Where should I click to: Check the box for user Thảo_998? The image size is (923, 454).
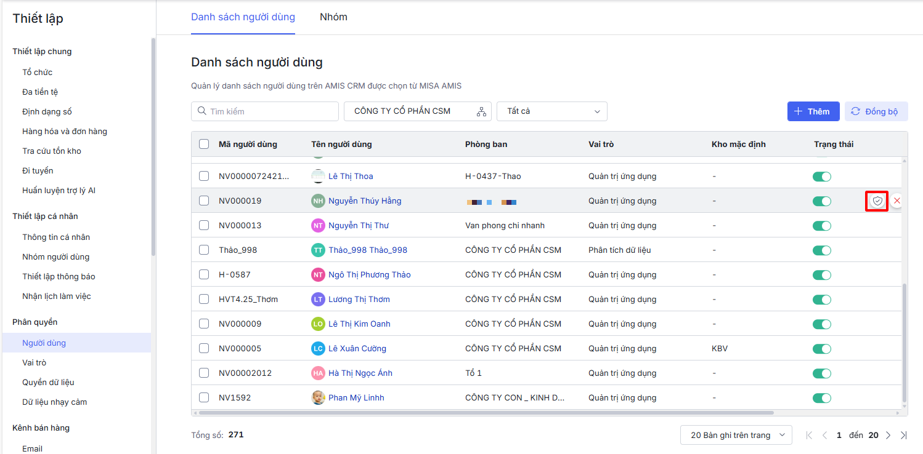point(204,250)
